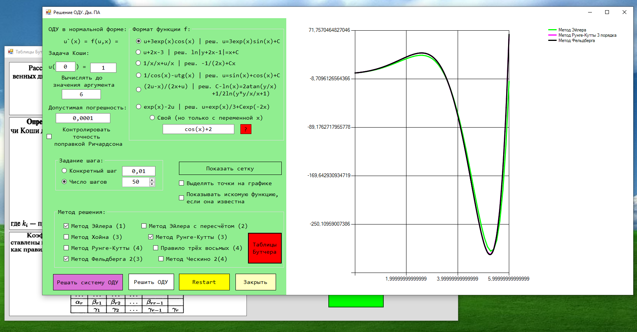Image resolution: width=637 pixels, height=332 pixels.
Task: Click the custom function field 'cos(x)+2'
Action: 198,129
